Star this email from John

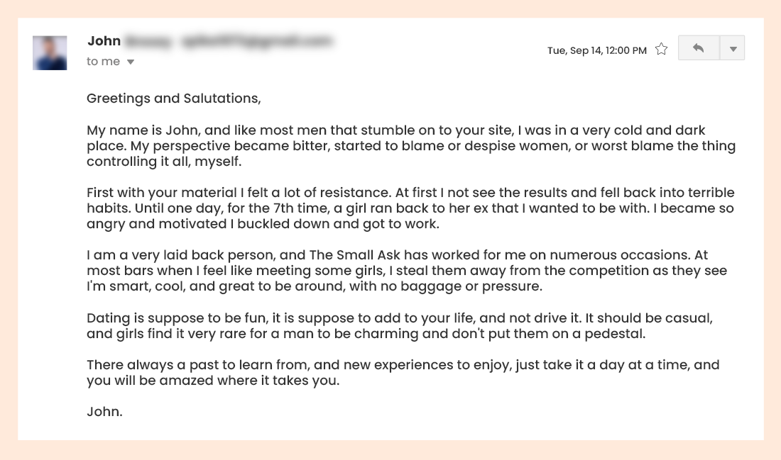point(661,50)
